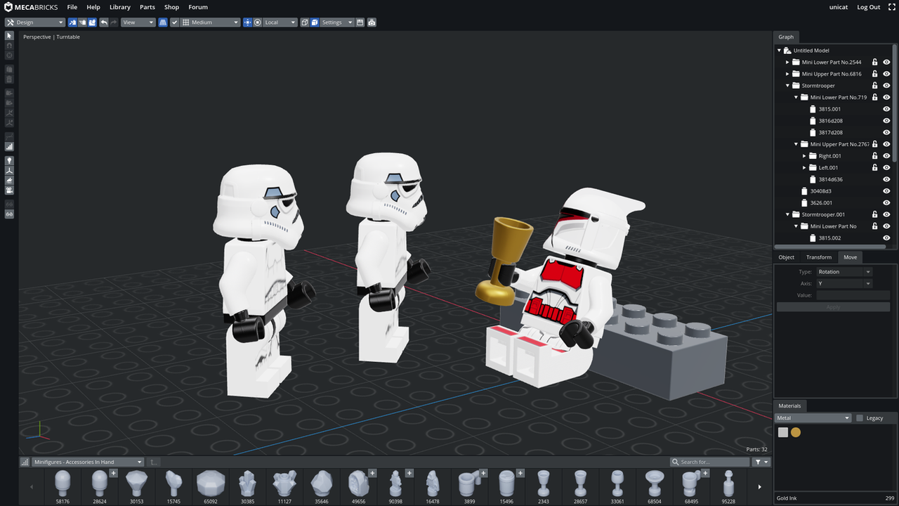Open the Settings dropdown

coord(337,22)
